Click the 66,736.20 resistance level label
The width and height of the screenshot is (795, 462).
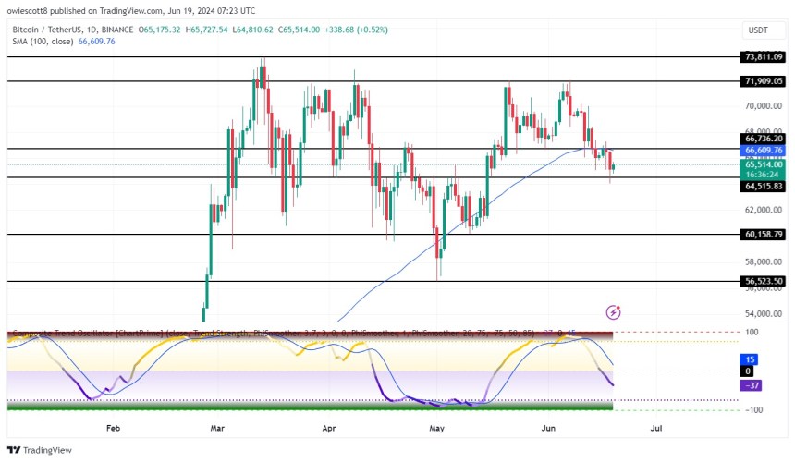(763, 139)
